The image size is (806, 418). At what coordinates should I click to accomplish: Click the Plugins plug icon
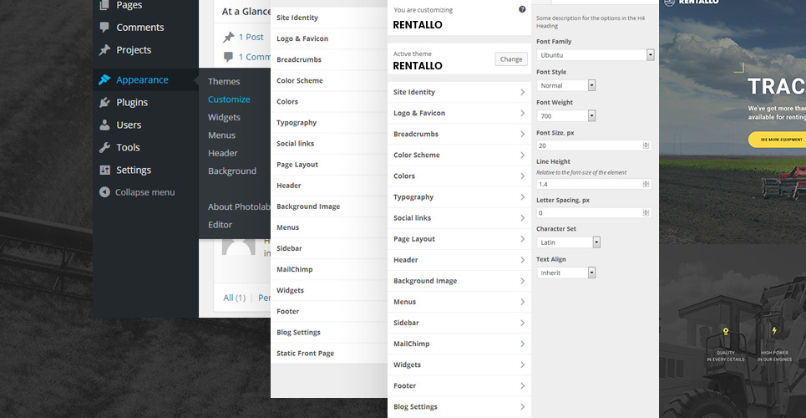pos(104,103)
